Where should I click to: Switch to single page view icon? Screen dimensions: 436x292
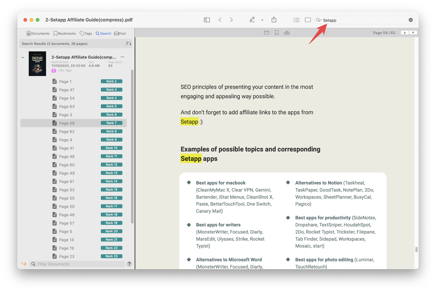point(308,20)
